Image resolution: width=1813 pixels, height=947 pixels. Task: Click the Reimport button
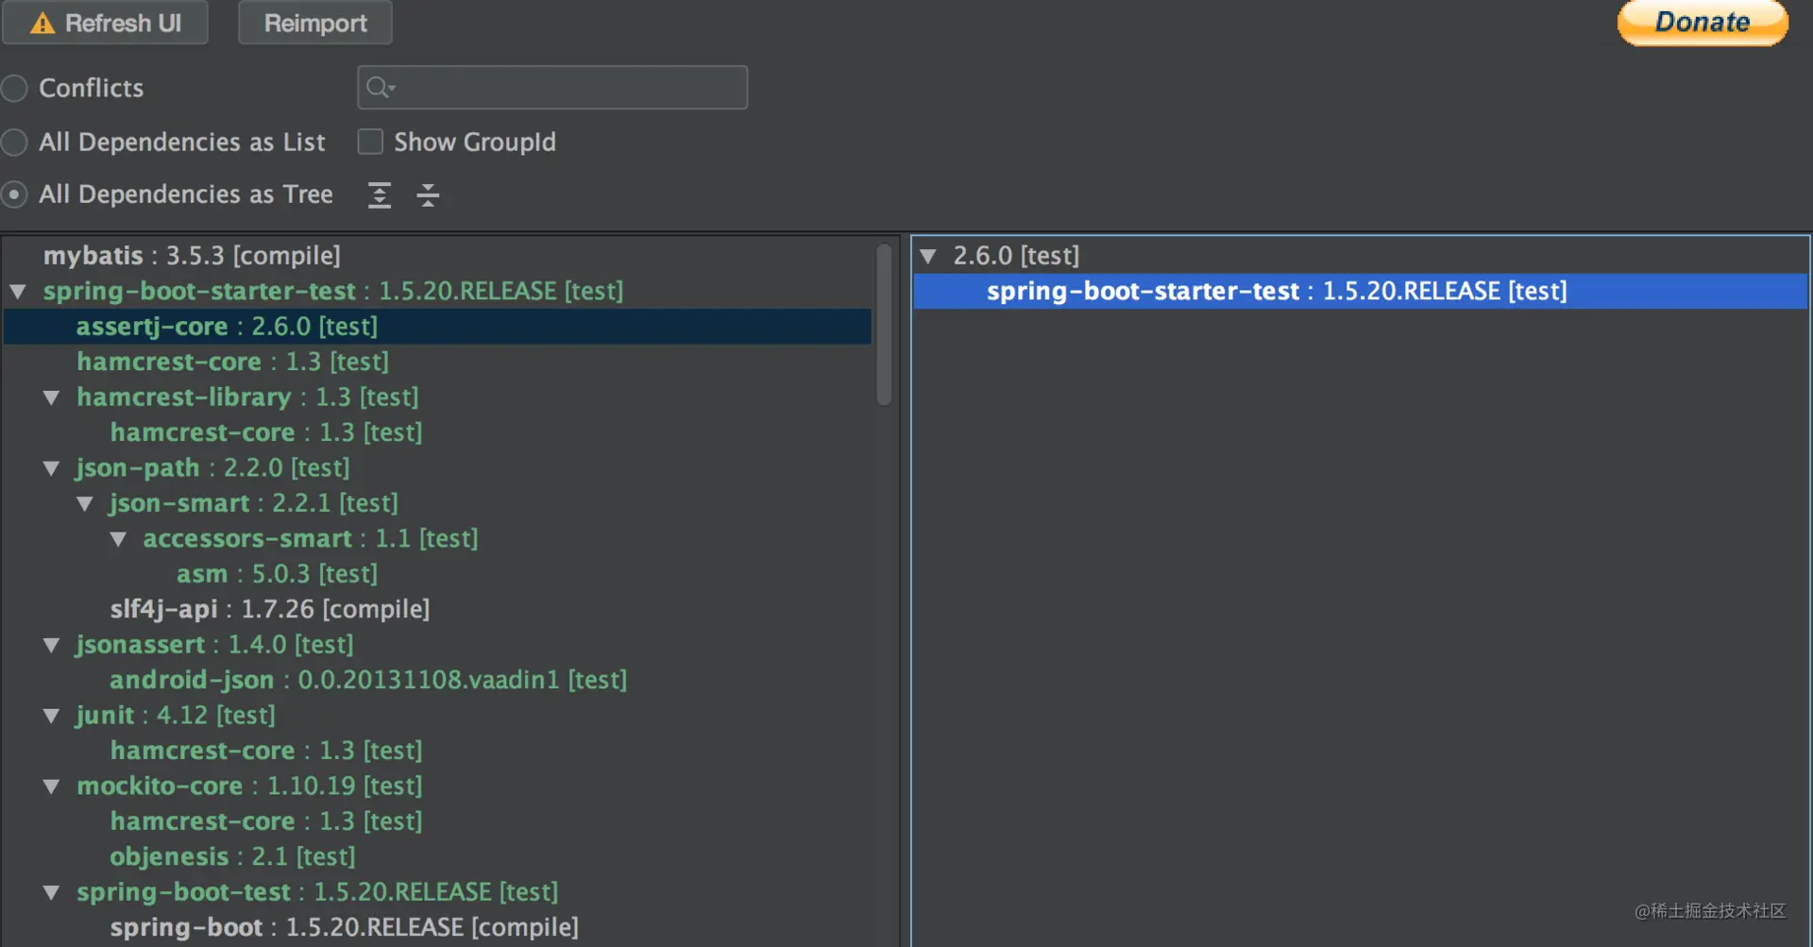[x=315, y=23]
